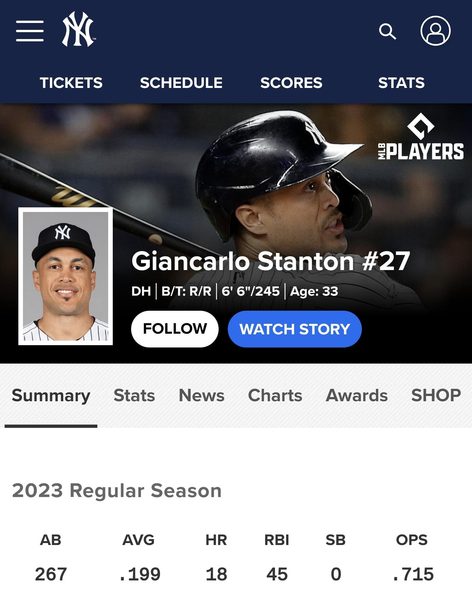Viewport: 472px width, 608px height.
Task: Open the user account profile icon
Action: pyautogui.click(x=436, y=31)
